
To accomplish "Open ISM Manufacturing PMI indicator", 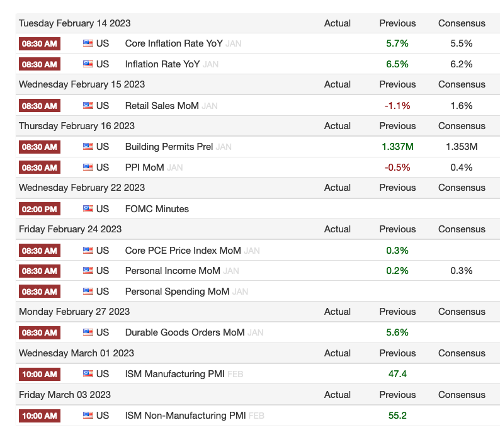I will coord(174,374).
